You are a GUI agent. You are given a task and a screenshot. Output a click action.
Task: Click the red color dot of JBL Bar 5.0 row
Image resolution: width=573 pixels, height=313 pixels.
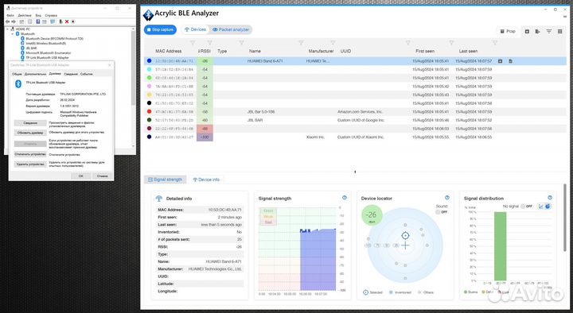point(149,112)
